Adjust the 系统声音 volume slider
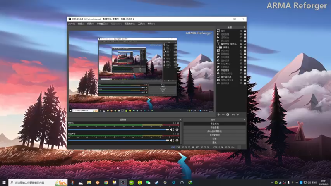This screenshot has width=331, height=186. pos(118,140)
